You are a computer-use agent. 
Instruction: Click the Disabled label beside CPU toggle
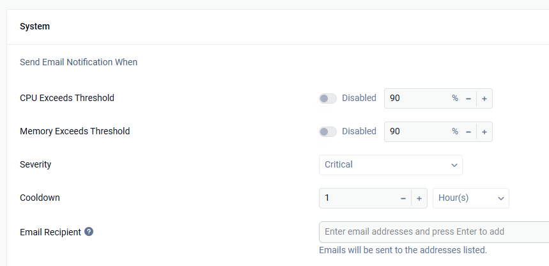[359, 98]
